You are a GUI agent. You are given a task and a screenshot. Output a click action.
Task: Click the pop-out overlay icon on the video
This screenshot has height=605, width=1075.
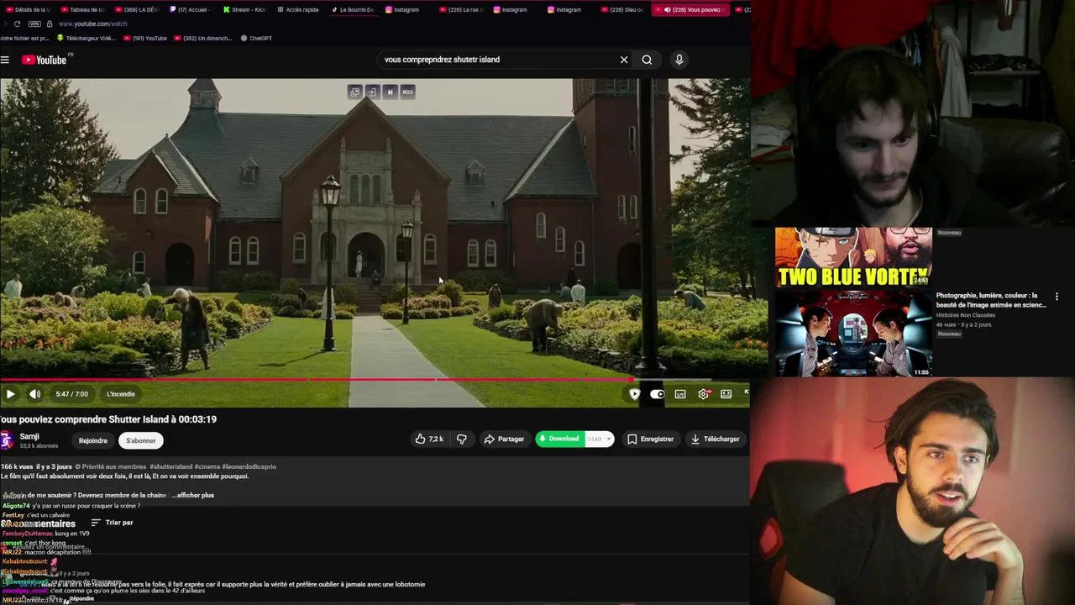[354, 92]
